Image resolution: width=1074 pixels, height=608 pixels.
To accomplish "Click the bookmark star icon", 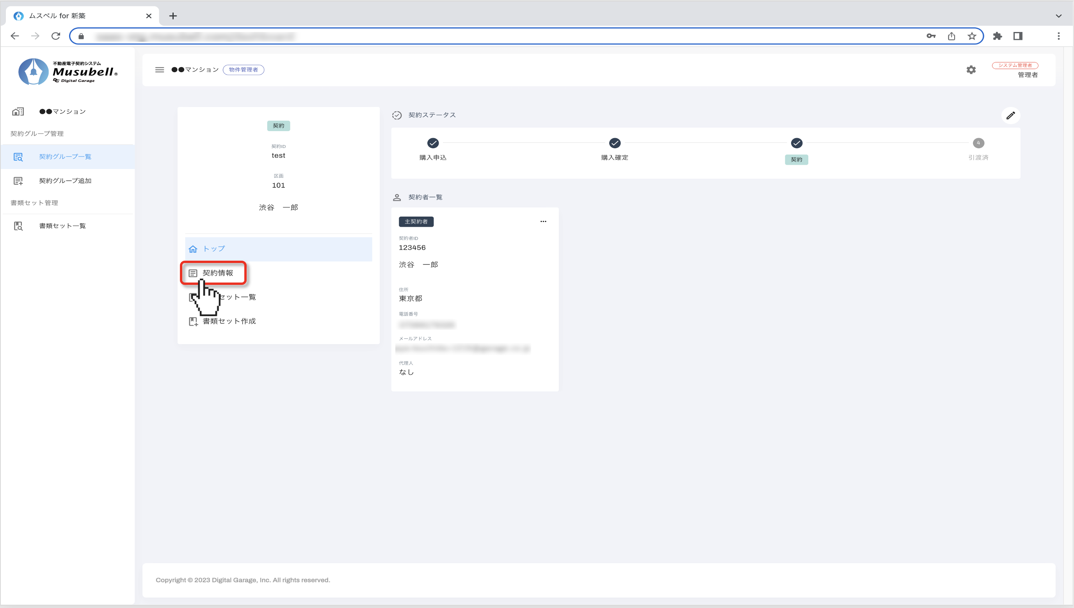I will point(972,36).
